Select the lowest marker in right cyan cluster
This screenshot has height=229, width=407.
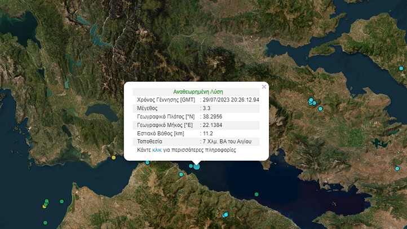pos(320,108)
